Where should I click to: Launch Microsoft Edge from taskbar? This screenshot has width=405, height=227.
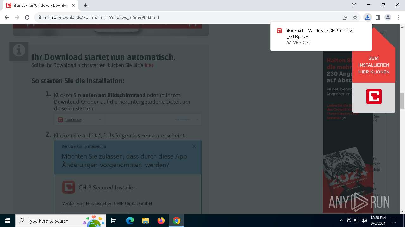pyautogui.click(x=130, y=221)
